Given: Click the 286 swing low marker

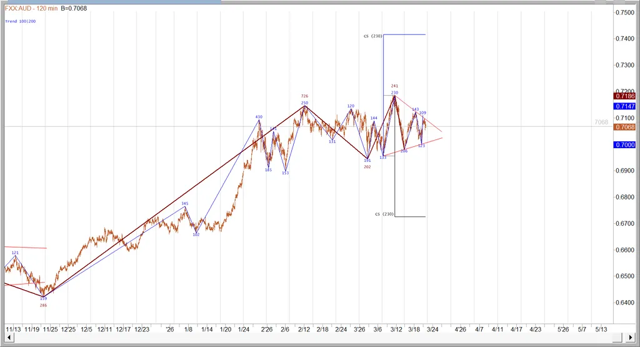Looking at the screenshot, I should click(x=43, y=305).
